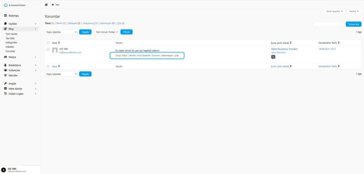Viewport: 364px width, 174px height.
Task: Expand Ekran Ayarları panel
Action: pos(334,11)
